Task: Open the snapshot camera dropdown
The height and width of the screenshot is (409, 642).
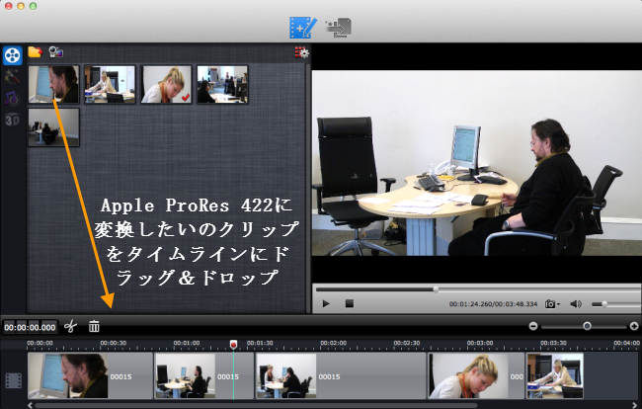Action: [552, 303]
